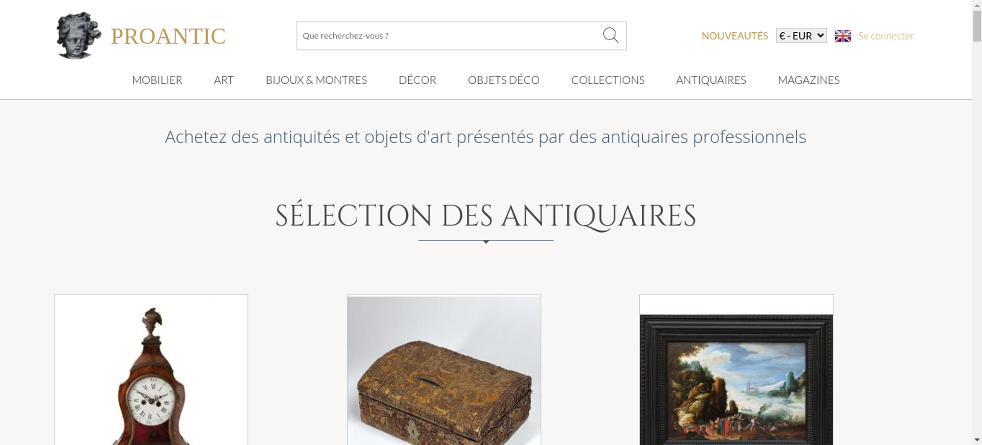Focus the 'Que recherchez-vous ?' search field
Image resolution: width=982 pixels, height=445 pixels.
pos(449,36)
